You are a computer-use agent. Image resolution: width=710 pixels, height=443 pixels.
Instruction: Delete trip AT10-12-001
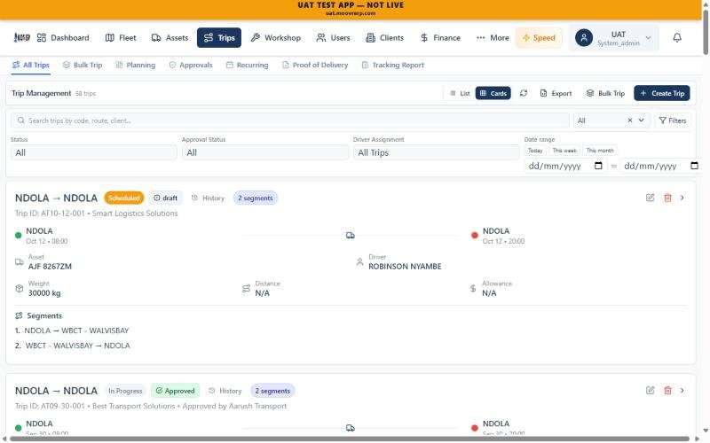(x=667, y=198)
